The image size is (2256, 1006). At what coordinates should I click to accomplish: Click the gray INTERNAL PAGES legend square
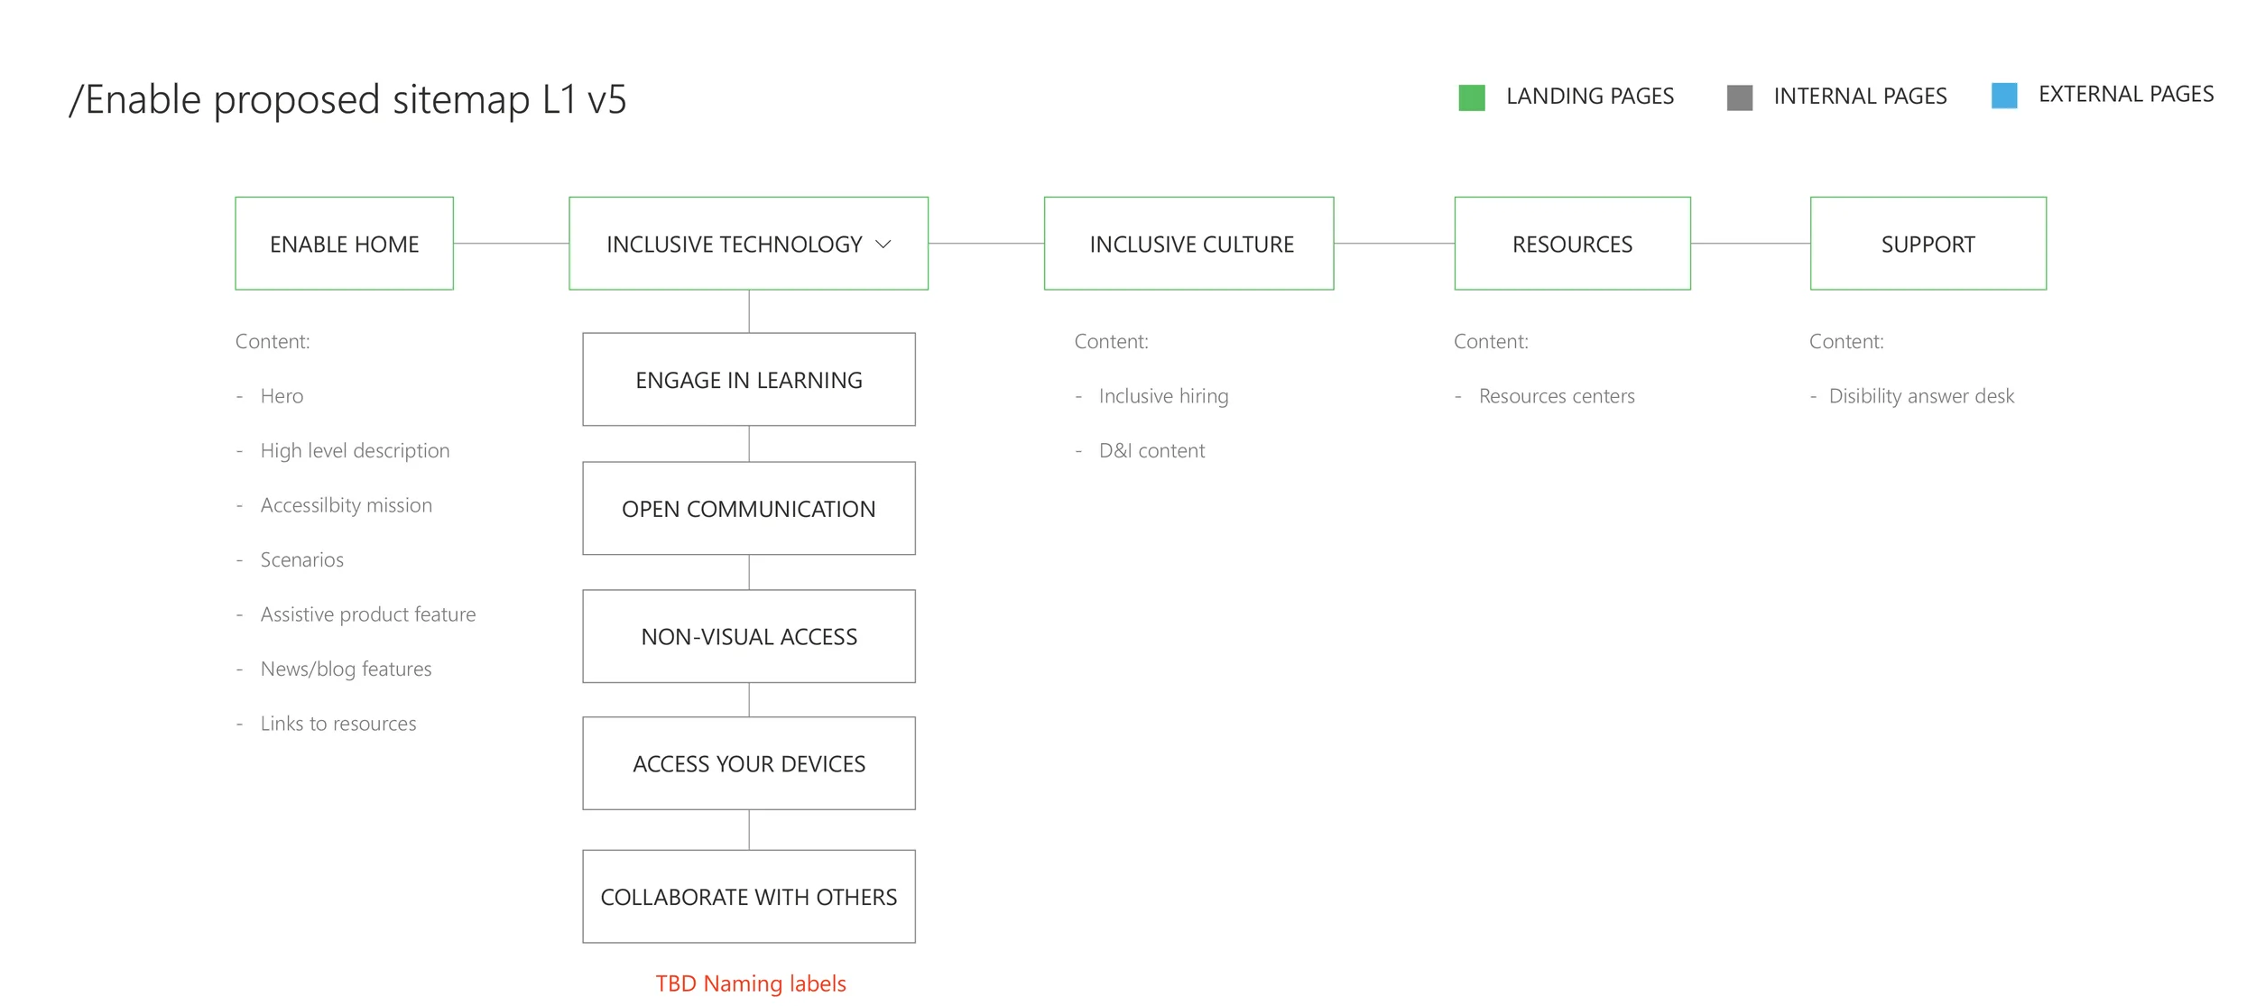[x=1741, y=95]
